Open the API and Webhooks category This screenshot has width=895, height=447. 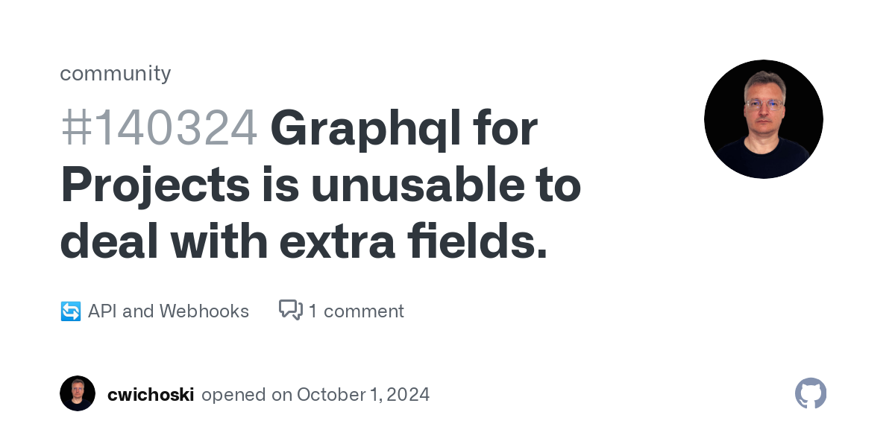(x=169, y=311)
